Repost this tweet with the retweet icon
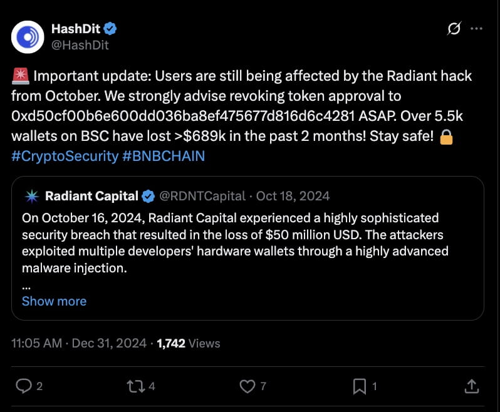500x412 pixels. click(x=136, y=386)
